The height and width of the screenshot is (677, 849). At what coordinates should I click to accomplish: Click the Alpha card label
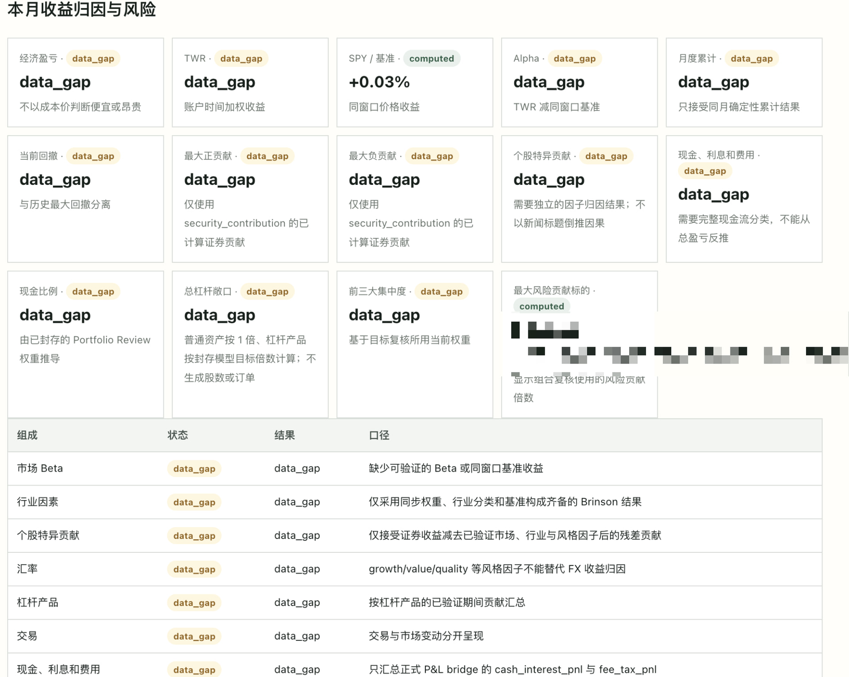click(x=526, y=58)
